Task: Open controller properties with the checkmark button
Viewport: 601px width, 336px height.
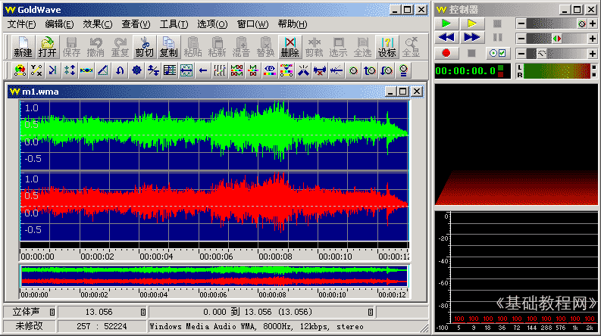Action: coord(497,53)
